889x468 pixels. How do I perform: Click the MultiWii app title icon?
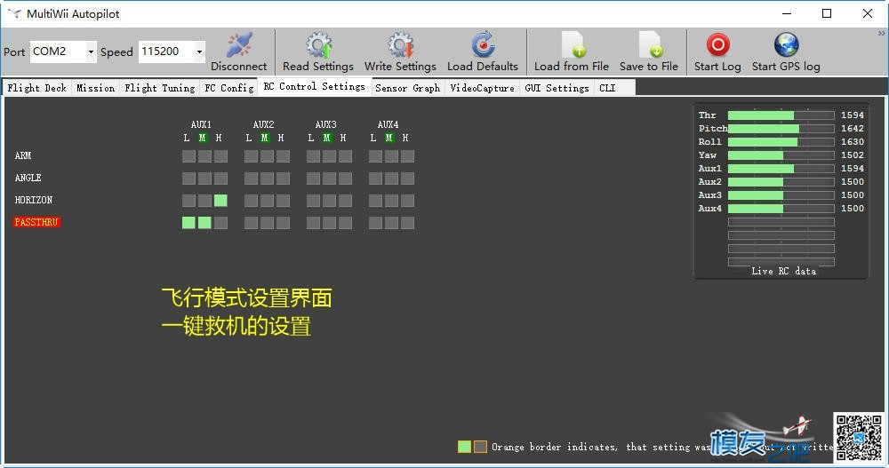click(15, 13)
